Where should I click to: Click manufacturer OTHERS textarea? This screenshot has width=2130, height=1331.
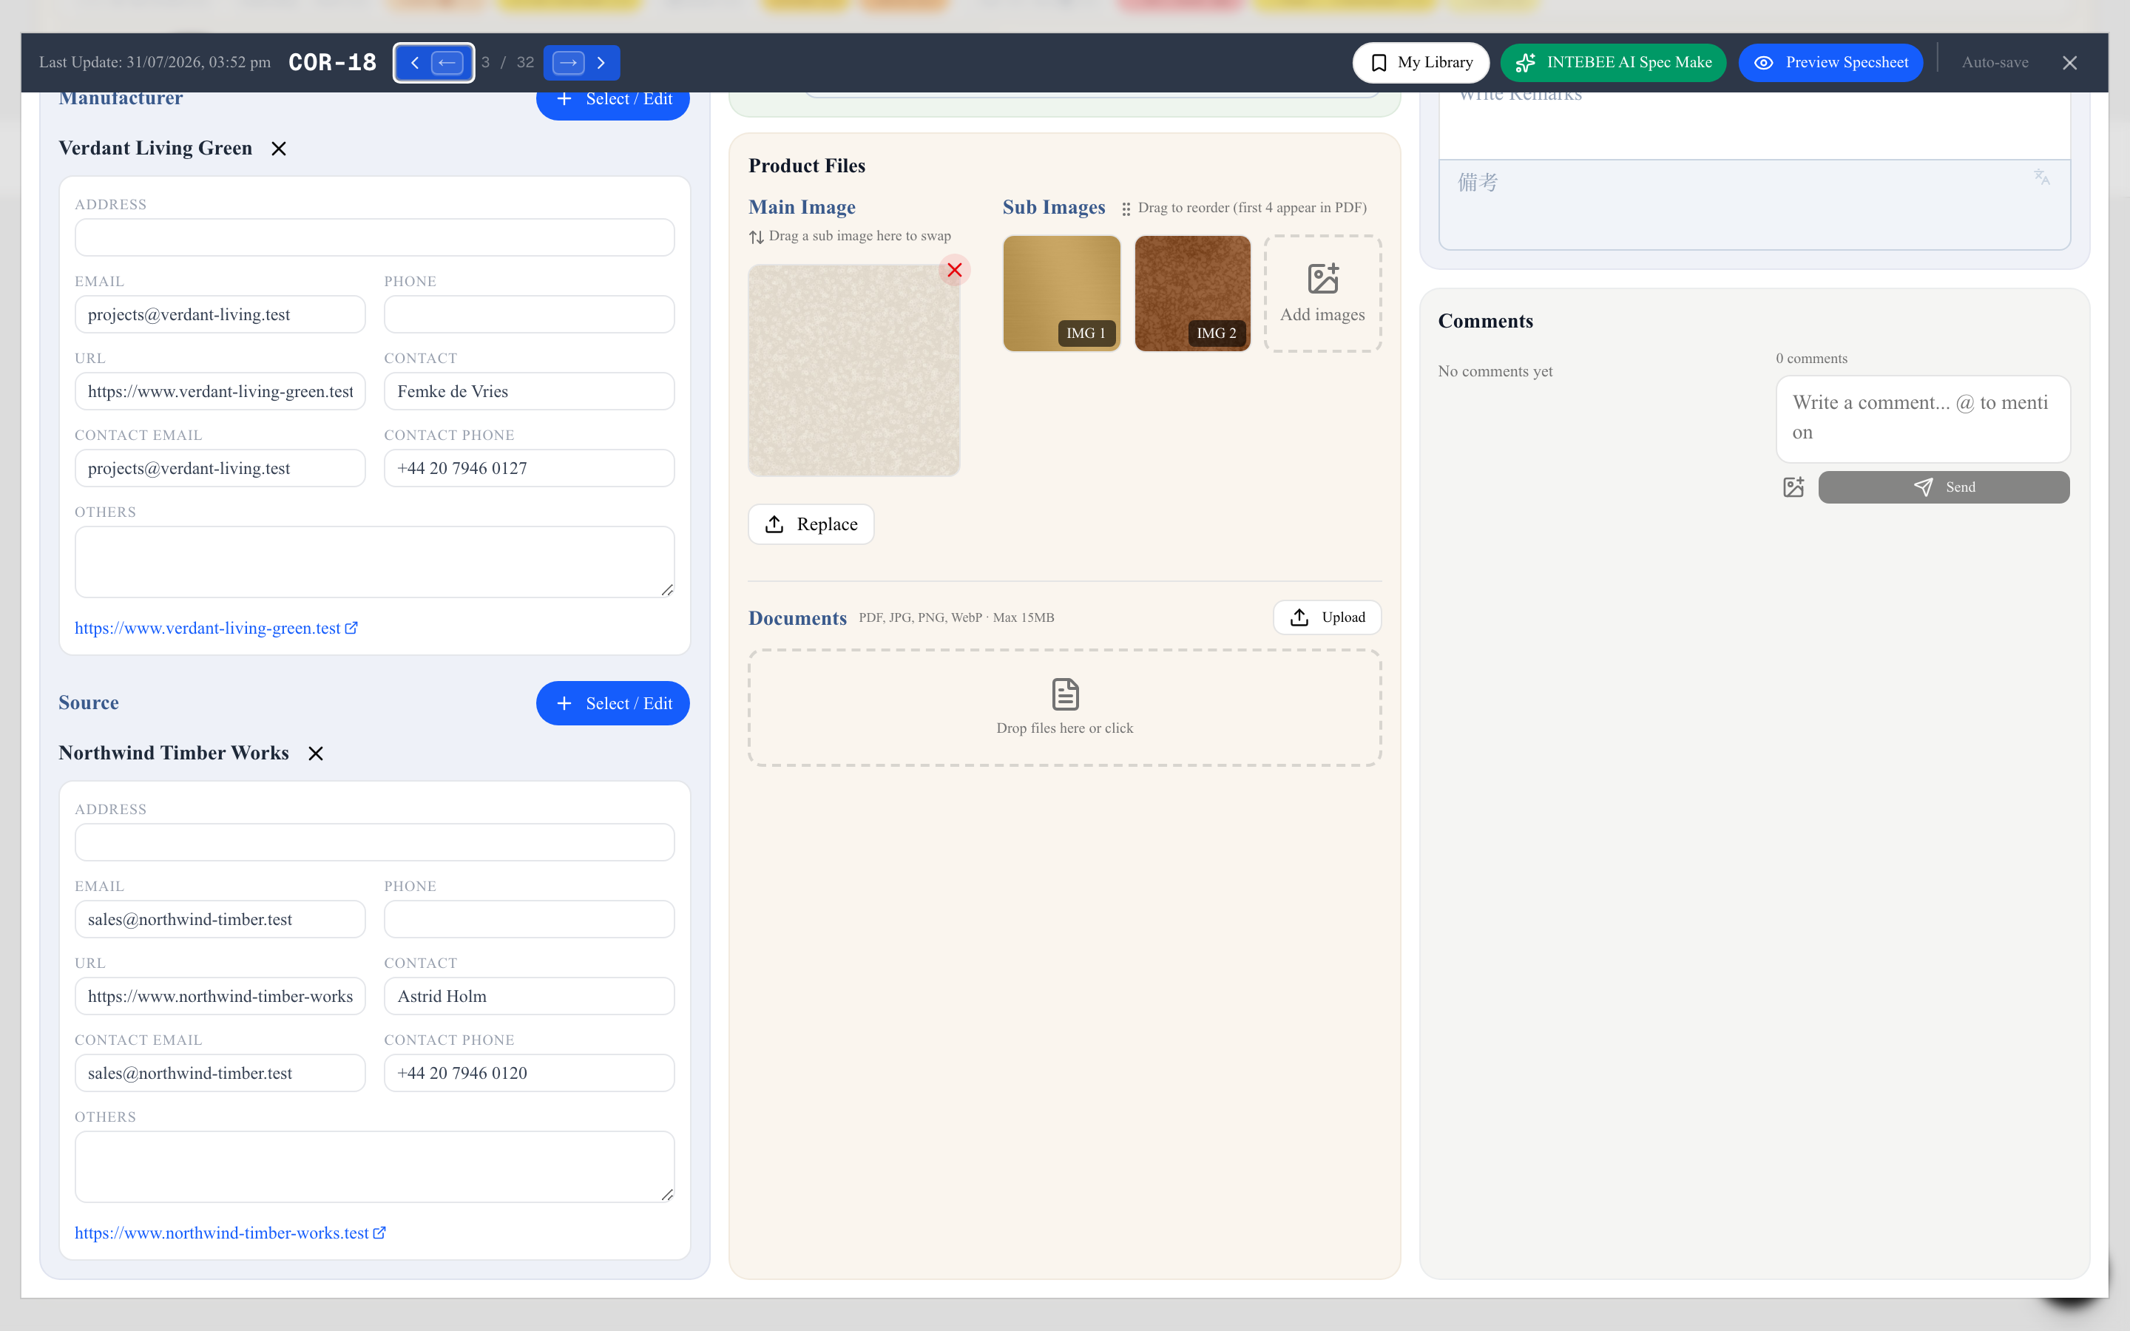375,562
